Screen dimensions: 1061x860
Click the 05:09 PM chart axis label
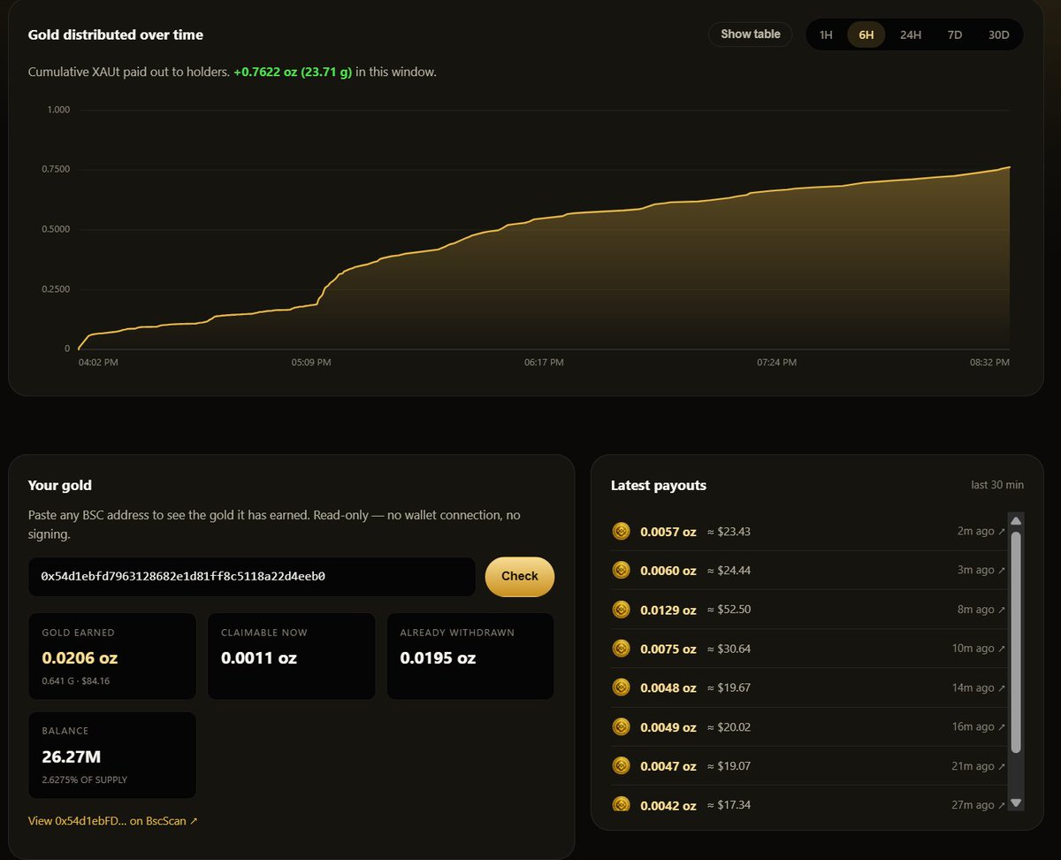tap(311, 362)
